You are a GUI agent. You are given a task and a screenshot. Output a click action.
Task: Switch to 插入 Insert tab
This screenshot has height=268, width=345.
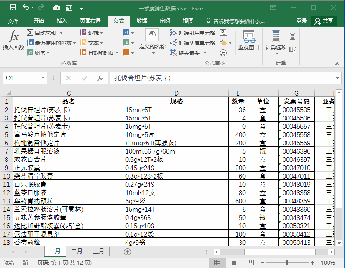62,21
